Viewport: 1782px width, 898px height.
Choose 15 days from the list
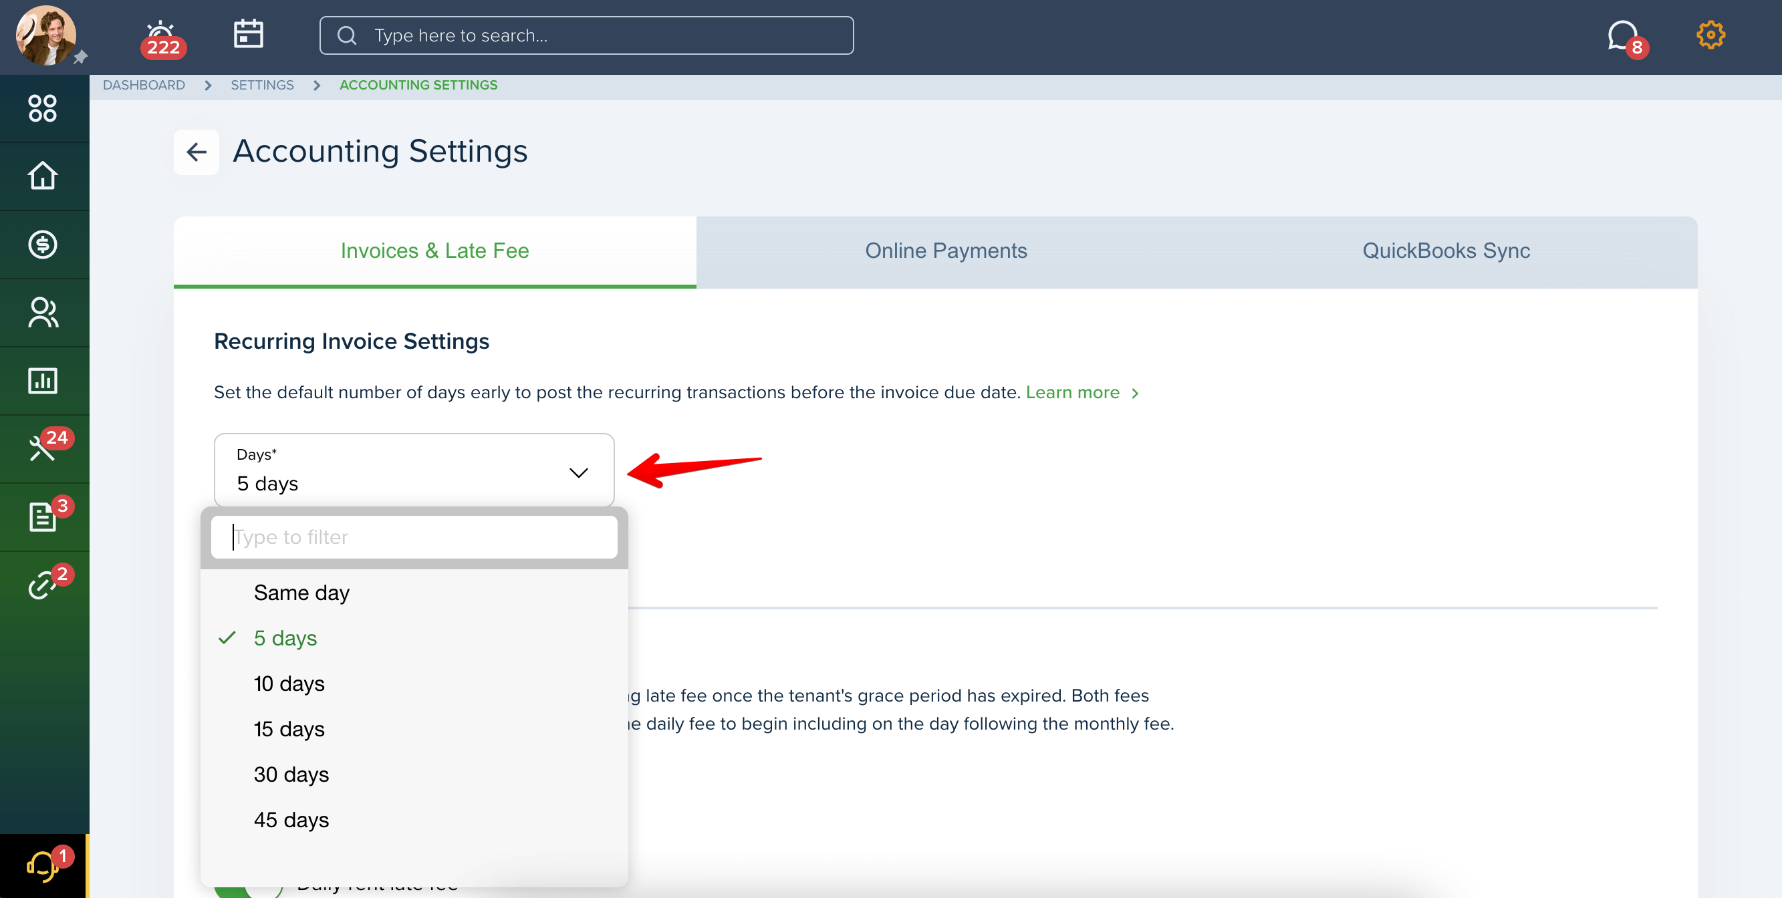pyautogui.click(x=414, y=730)
